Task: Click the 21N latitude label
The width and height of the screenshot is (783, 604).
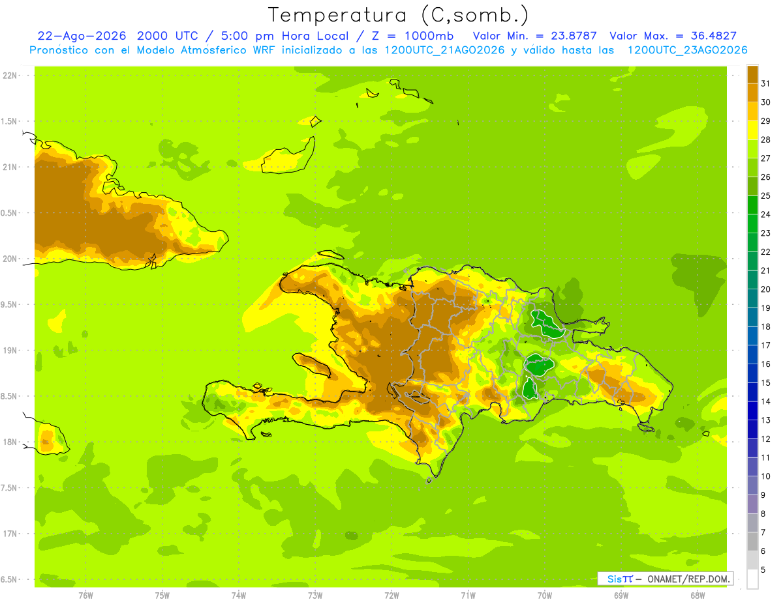Action: pos(10,167)
